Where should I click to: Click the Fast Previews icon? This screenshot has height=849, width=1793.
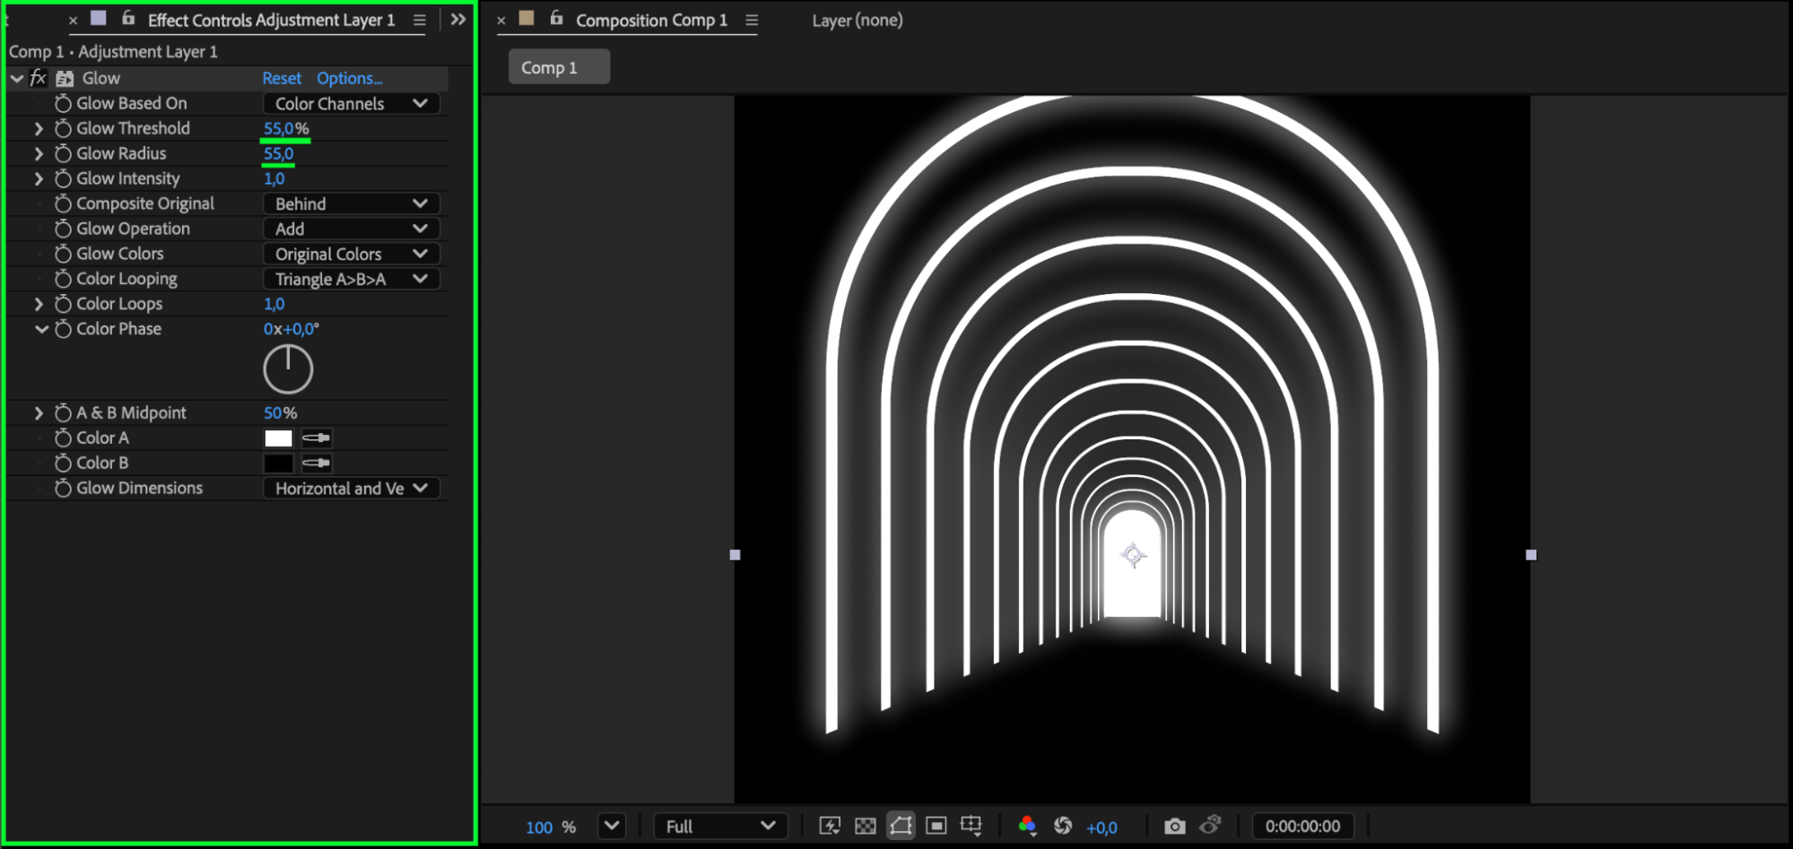pyautogui.click(x=830, y=826)
